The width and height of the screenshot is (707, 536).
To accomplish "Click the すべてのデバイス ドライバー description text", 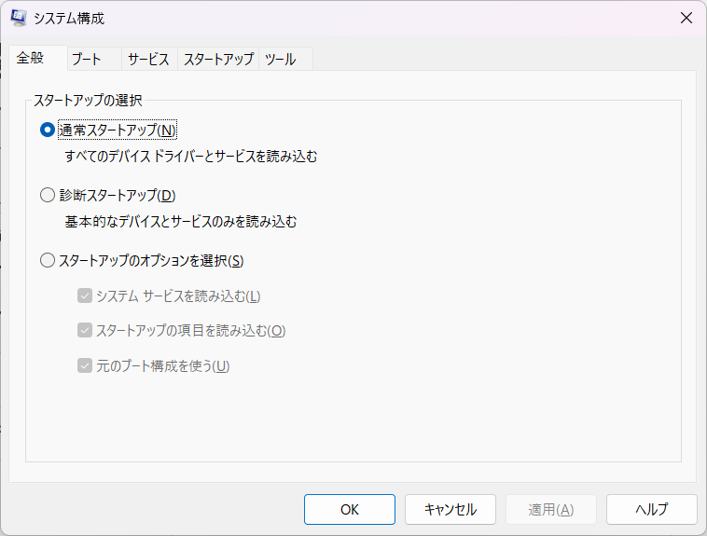I will [x=191, y=157].
